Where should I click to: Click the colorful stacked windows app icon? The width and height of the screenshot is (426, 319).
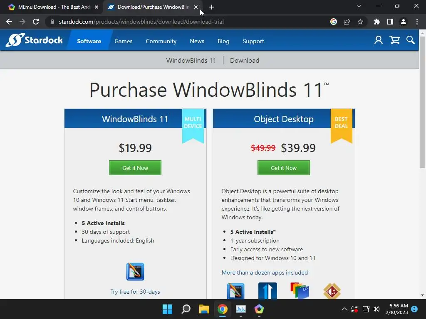coord(300,291)
